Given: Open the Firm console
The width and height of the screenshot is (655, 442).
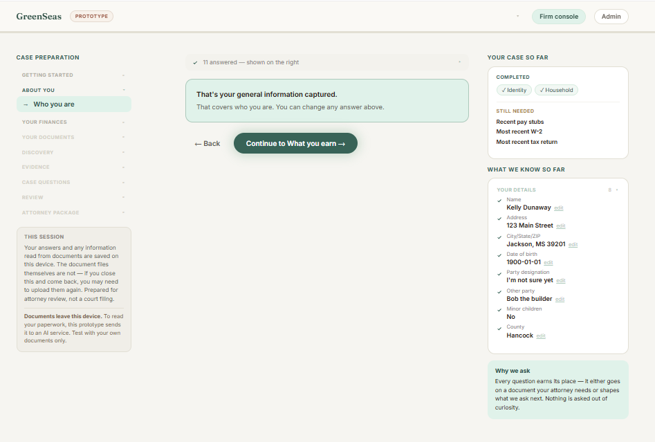Looking at the screenshot, I should (x=558, y=17).
